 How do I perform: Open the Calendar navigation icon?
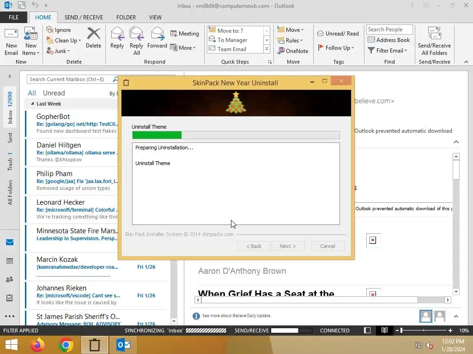click(x=10, y=261)
